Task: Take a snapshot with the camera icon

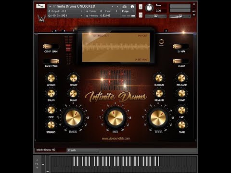Action: point(125,7)
